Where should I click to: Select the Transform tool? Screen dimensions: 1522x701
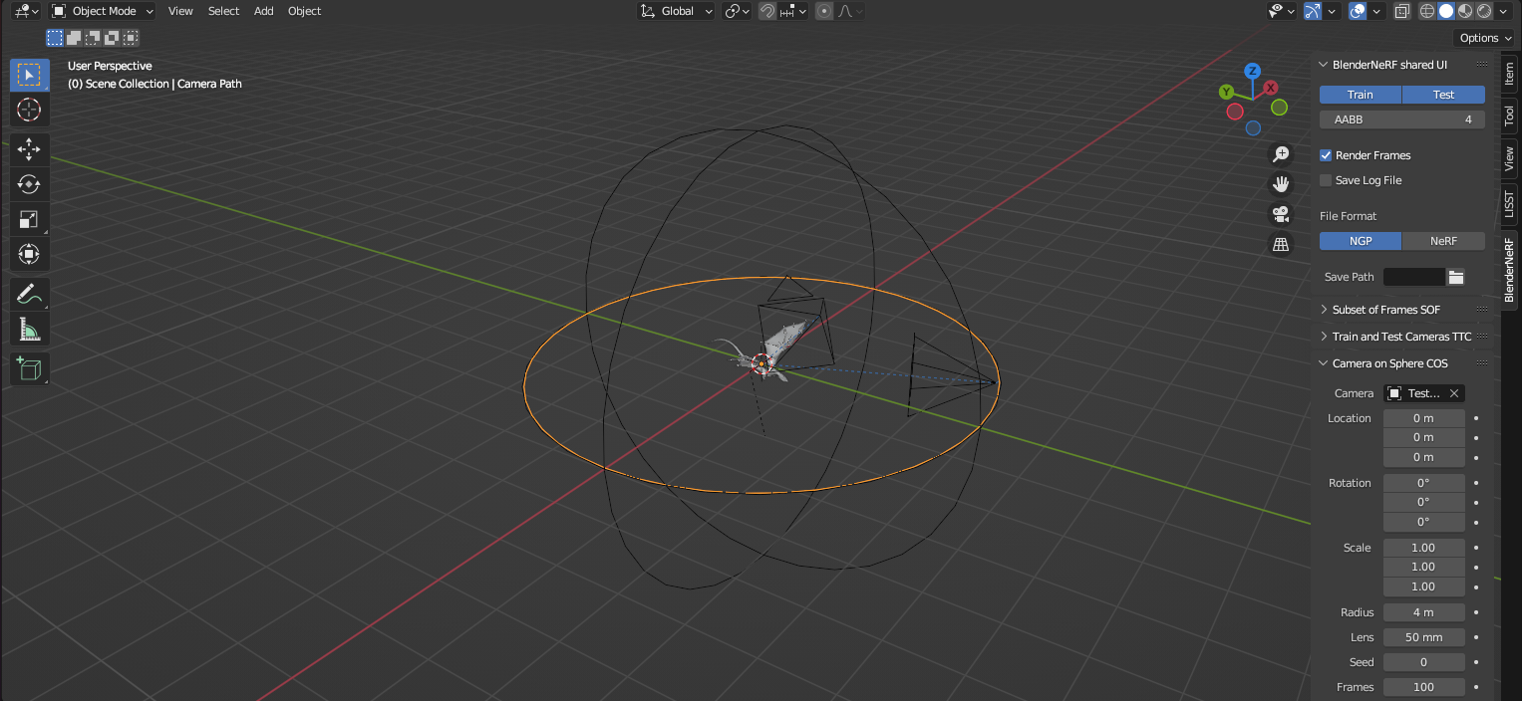click(x=29, y=254)
